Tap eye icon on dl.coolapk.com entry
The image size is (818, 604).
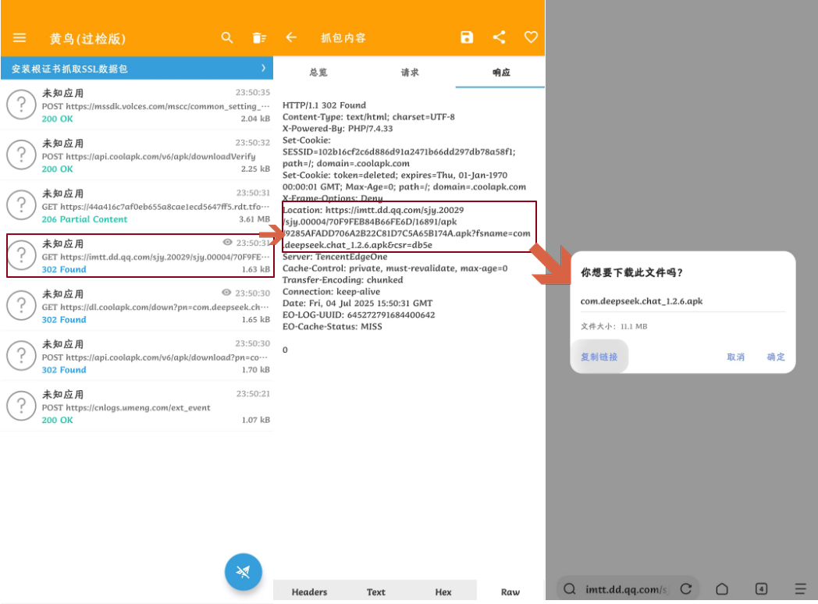226,292
